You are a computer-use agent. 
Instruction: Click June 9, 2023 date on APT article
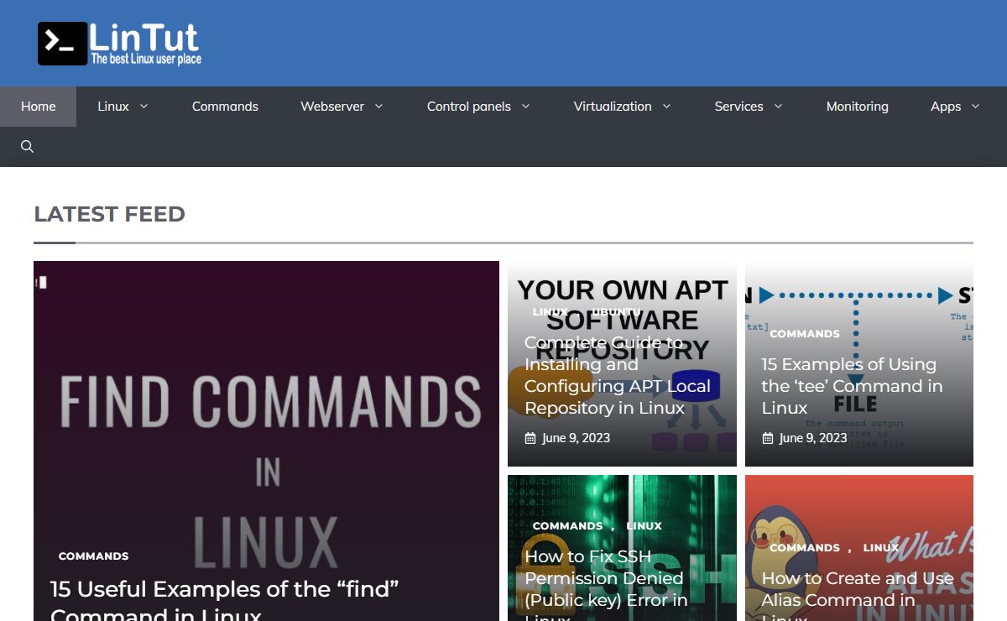576,438
